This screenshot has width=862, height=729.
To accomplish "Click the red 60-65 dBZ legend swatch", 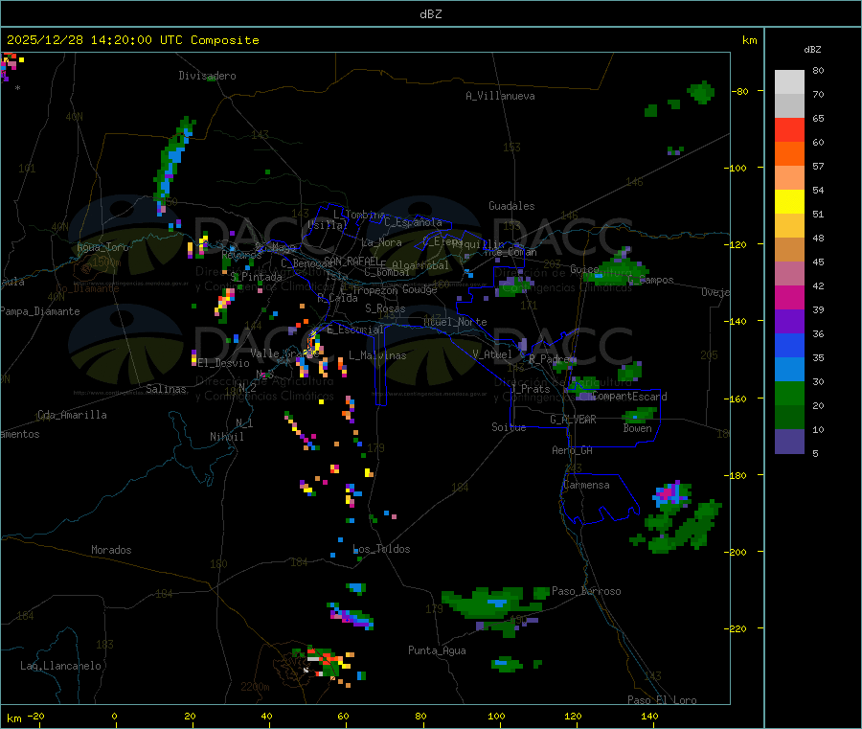I will point(789,129).
